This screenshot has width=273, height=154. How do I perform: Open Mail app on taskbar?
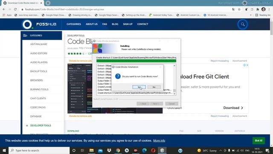click(101, 150)
